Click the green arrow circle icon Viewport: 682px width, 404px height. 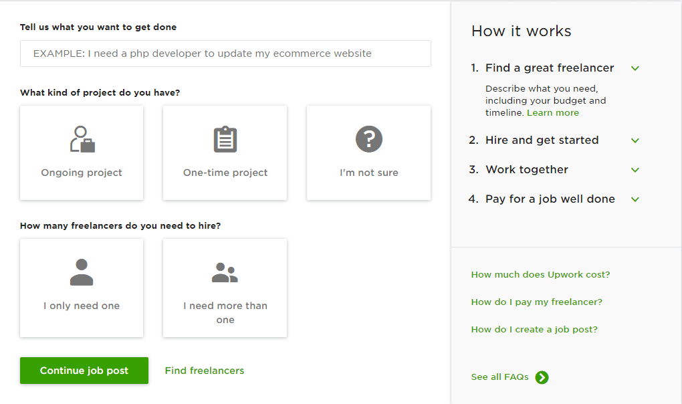[542, 377]
